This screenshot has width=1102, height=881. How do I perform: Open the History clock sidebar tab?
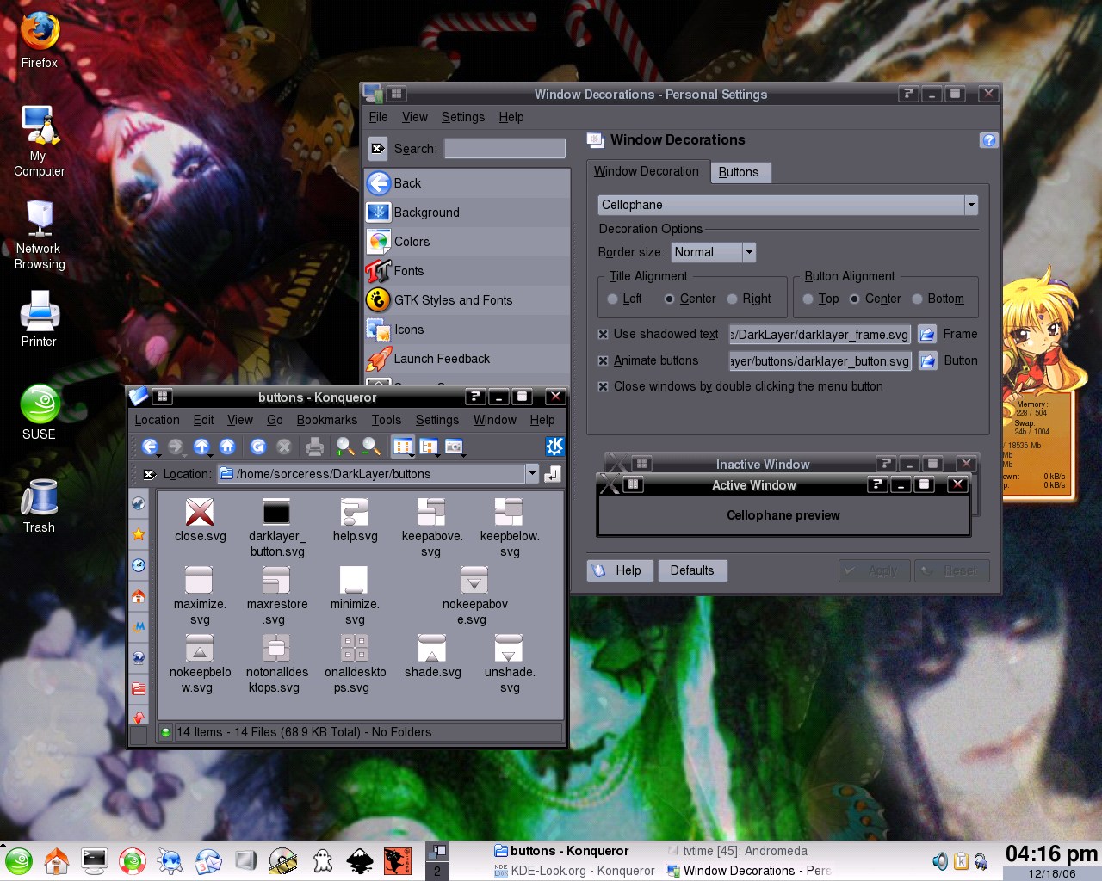point(139,565)
